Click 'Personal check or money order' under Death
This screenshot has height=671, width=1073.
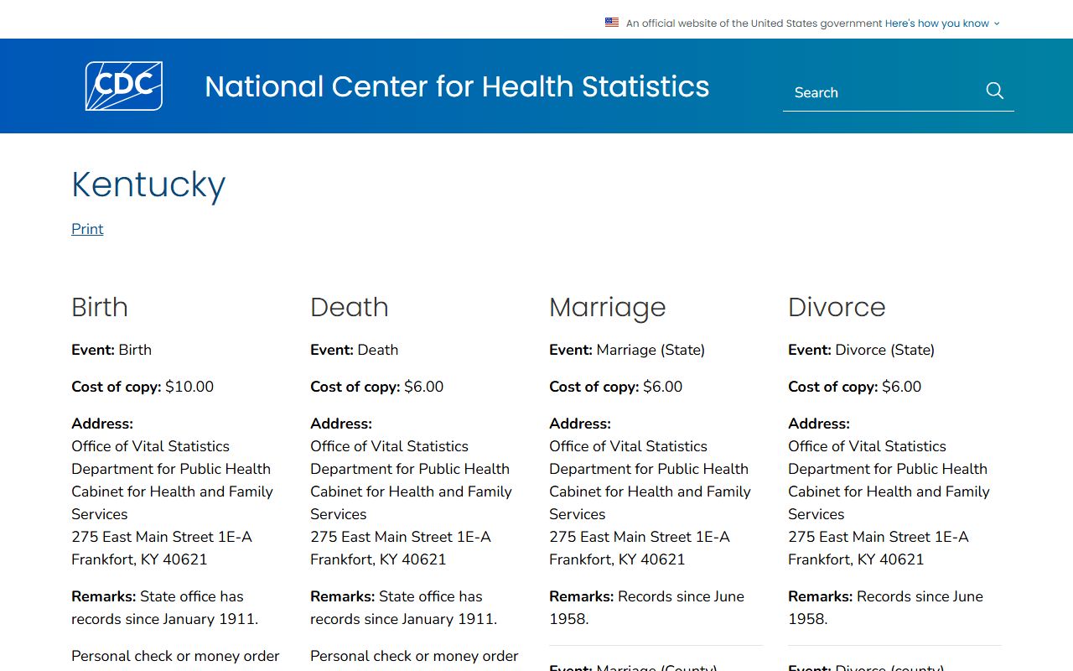coord(414,656)
